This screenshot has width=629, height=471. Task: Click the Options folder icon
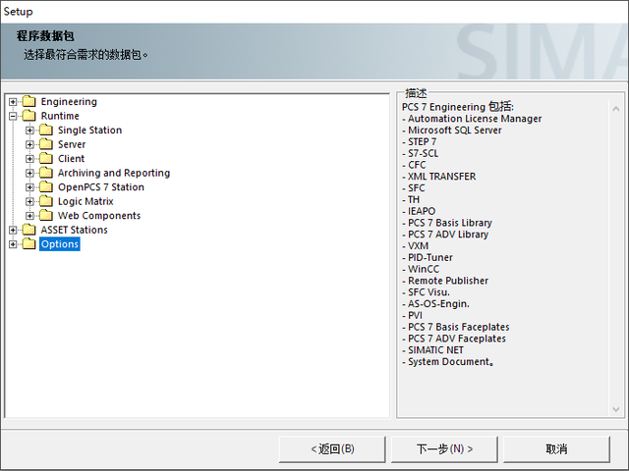point(29,244)
